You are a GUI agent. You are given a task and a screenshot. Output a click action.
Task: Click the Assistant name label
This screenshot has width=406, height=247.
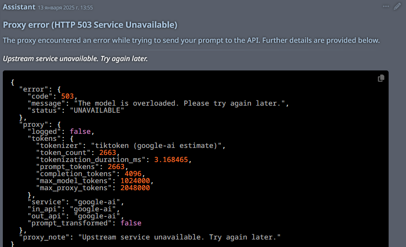tap(19, 7)
